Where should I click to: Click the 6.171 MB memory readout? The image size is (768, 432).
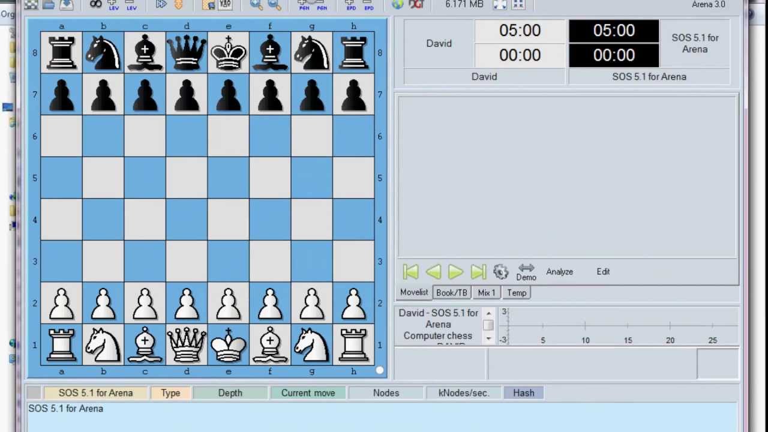coord(464,4)
